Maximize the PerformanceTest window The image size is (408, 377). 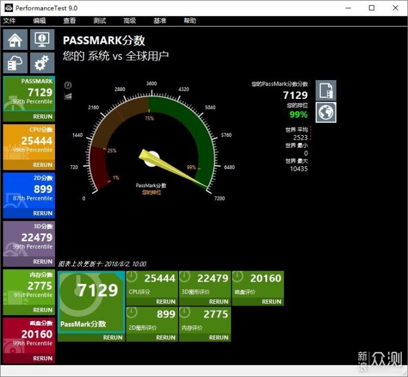[x=372, y=8]
